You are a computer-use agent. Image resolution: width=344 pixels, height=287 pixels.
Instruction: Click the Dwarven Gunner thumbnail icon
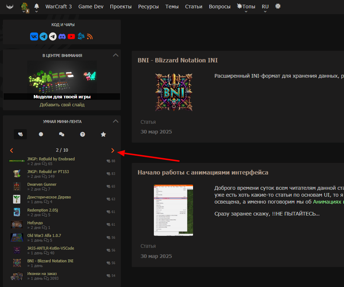[x=17, y=186]
